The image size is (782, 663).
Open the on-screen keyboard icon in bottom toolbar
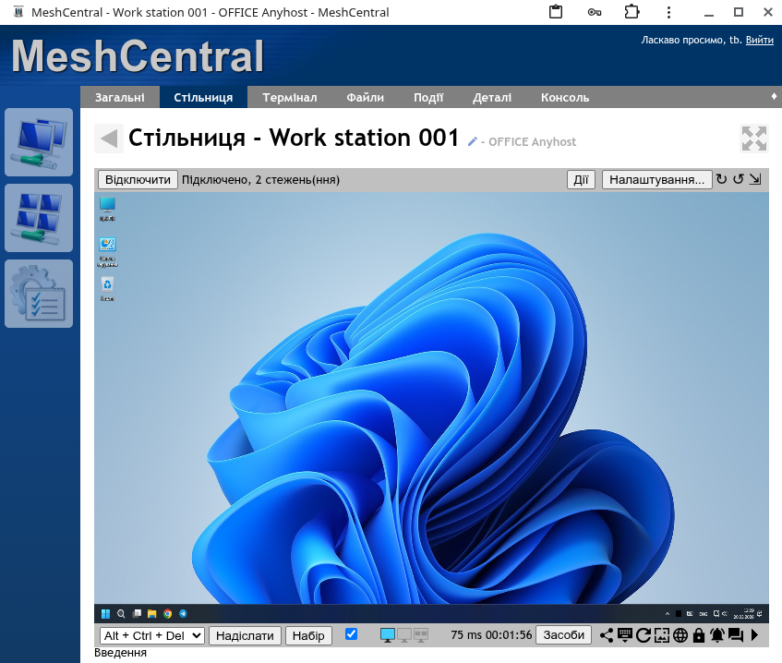coord(625,635)
